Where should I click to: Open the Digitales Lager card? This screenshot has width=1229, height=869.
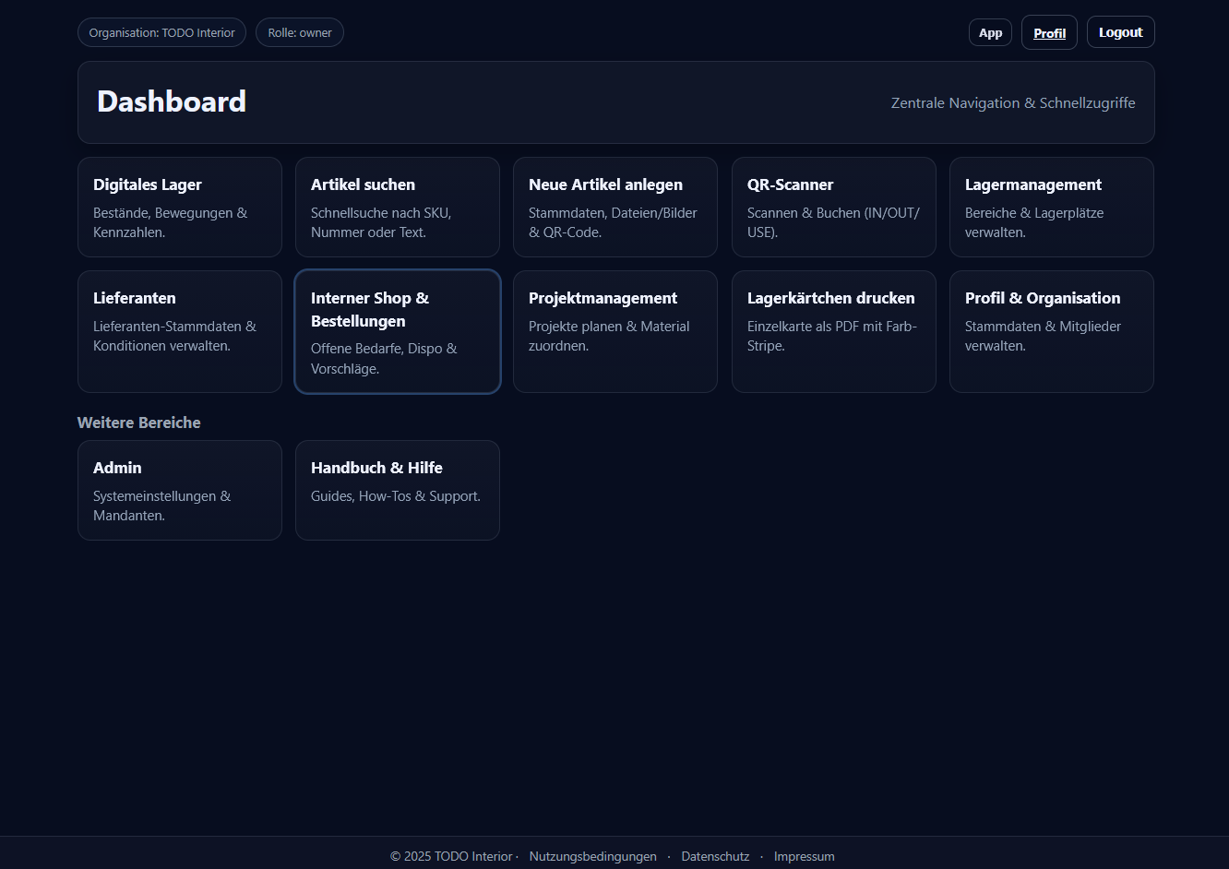[179, 207]
